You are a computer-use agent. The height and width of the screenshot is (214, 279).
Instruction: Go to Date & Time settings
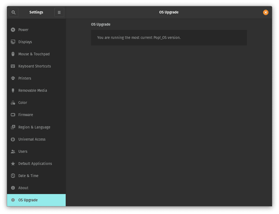pyautogui.click(x=36, y=176)
